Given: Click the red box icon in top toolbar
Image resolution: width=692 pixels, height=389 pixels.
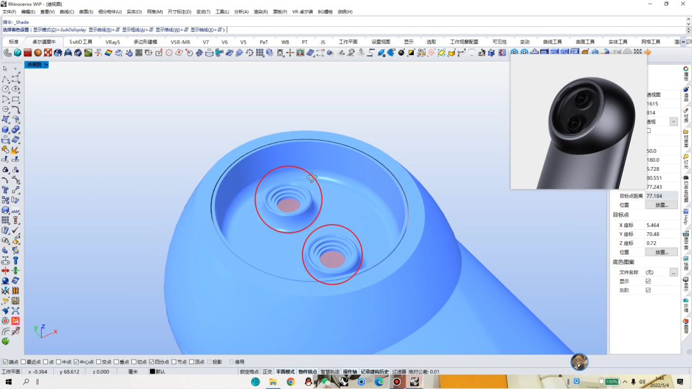Looking at the screenshot, I should (x=28, y=53).
